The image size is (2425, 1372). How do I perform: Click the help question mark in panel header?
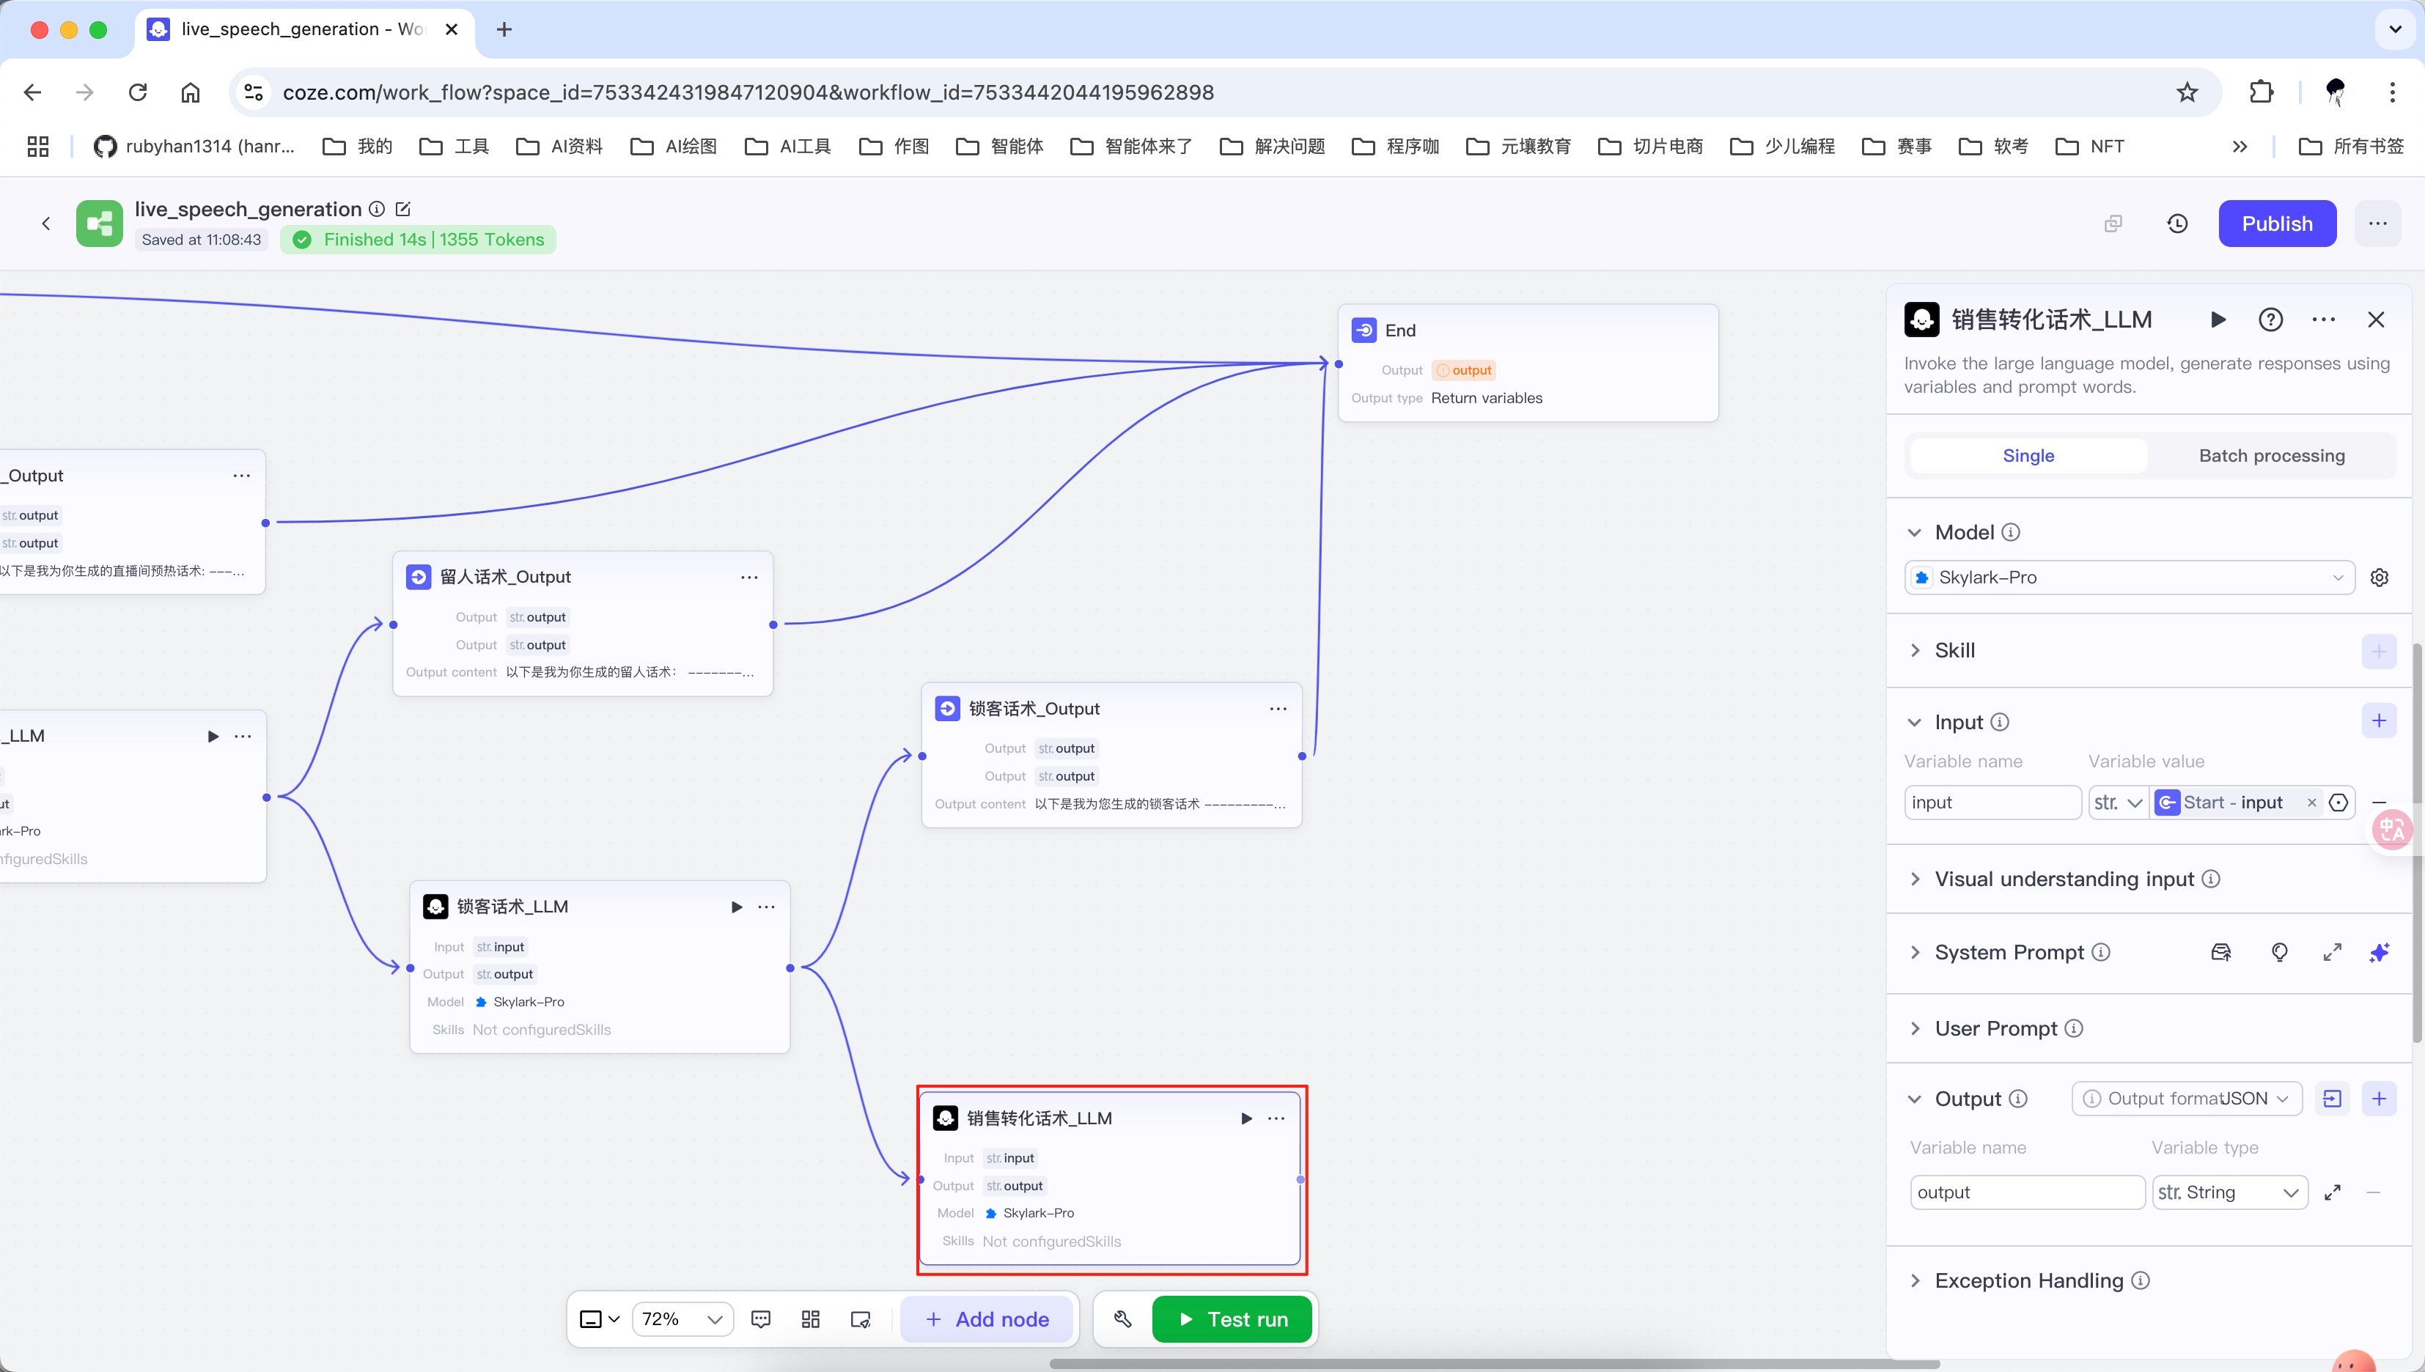pyautogui.click(x=2270, y=320)
